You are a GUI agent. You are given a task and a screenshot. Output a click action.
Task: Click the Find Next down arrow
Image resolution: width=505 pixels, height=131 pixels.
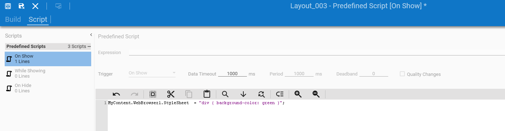point(243,94)
